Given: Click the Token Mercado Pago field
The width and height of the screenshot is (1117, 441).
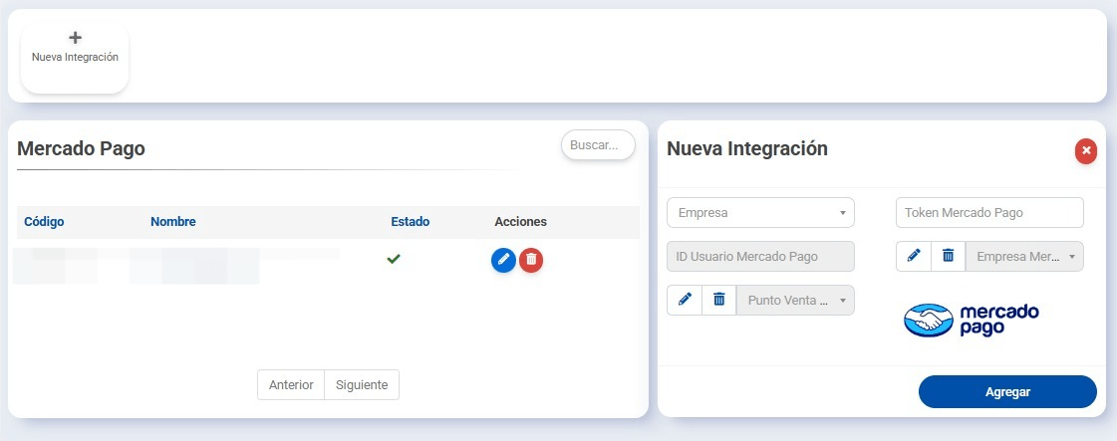Looking at the screenshot, I should [x=989, y=213].
